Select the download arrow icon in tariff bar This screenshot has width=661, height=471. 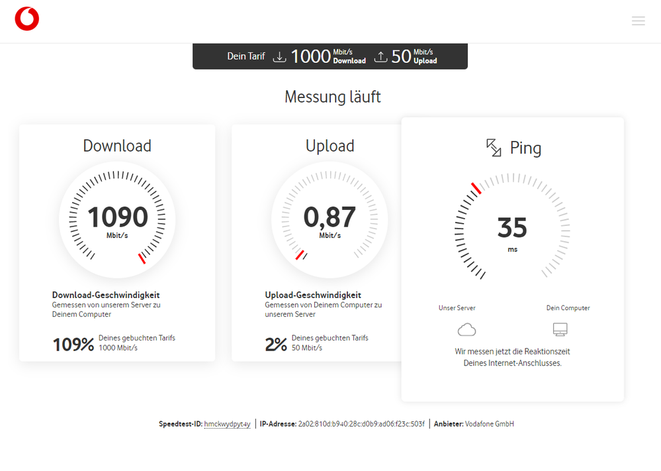280,56
